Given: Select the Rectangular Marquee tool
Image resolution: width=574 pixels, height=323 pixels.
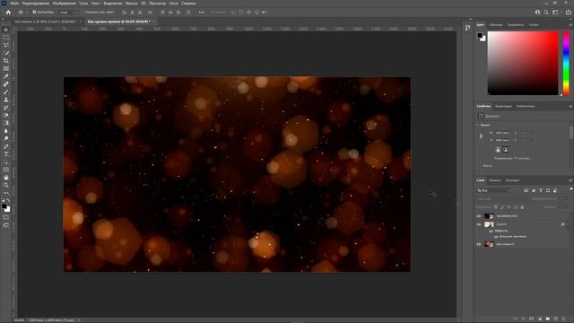Looking at the screenshot, I should pos(6,38).
